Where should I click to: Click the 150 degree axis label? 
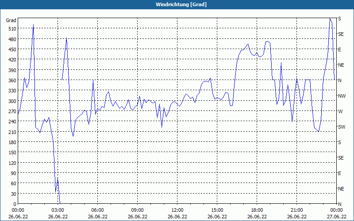click(12, 152)
